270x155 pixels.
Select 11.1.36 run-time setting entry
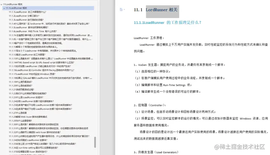click(34, 148)
